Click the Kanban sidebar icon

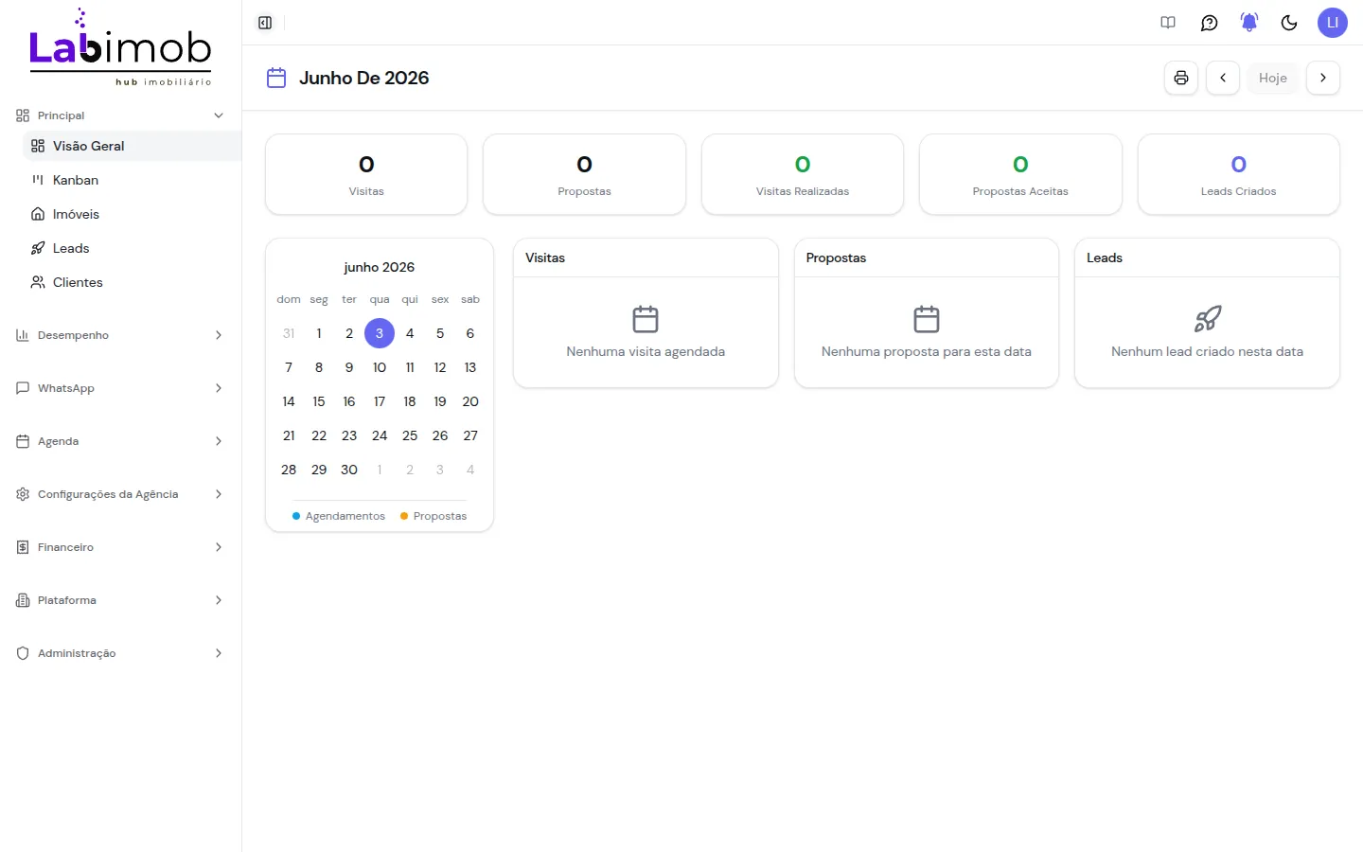point(38,180)
